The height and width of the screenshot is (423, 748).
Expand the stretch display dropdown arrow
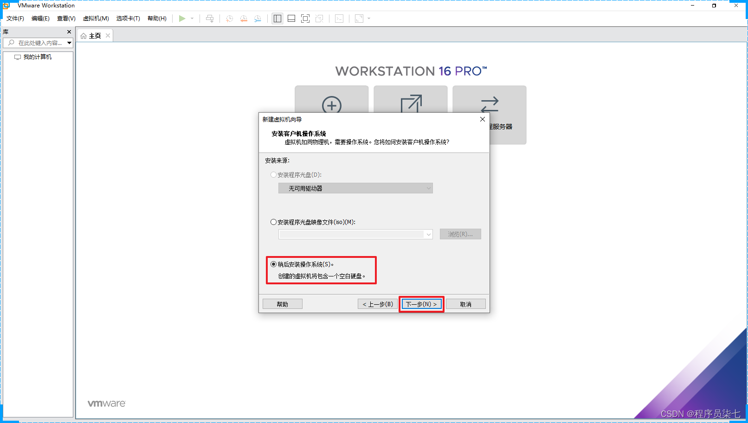(369, 19)
